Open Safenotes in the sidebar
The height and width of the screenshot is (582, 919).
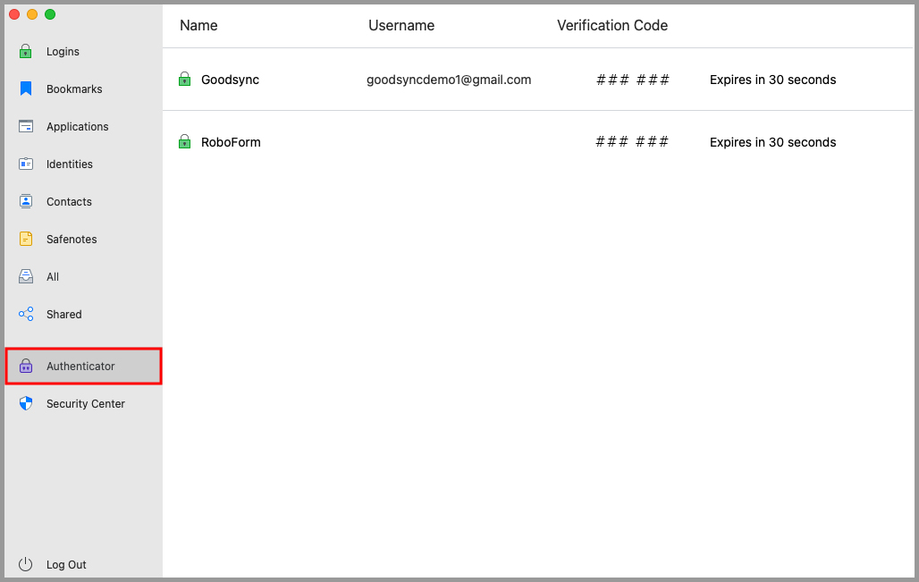coord(72,239)
